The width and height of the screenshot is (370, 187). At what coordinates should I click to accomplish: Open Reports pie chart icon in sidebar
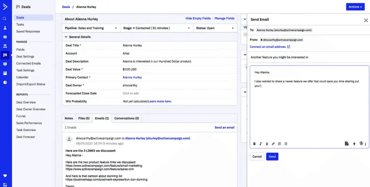tap(5, 82)
